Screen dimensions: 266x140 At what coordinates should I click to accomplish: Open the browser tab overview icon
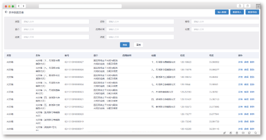247,6
